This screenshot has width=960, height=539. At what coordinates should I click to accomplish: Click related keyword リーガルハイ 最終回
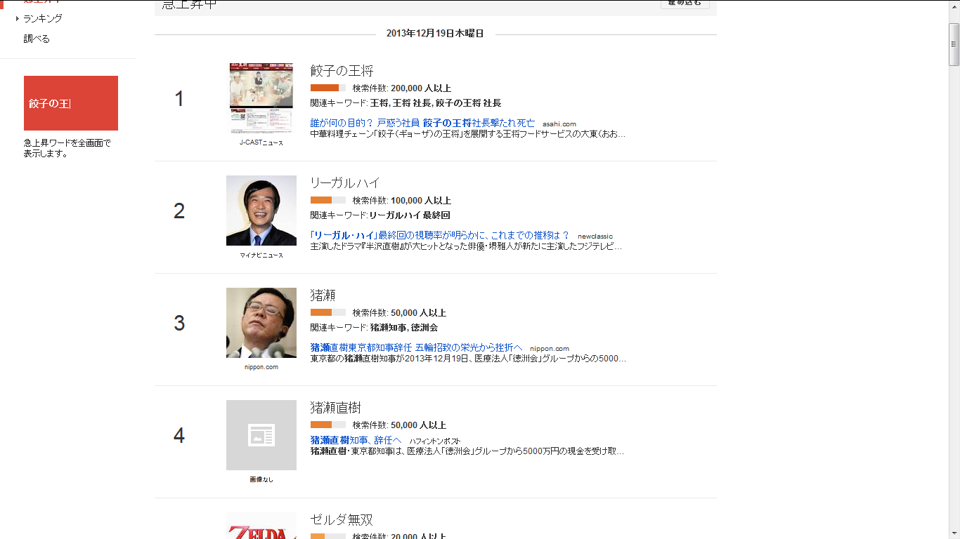(410, 215)
